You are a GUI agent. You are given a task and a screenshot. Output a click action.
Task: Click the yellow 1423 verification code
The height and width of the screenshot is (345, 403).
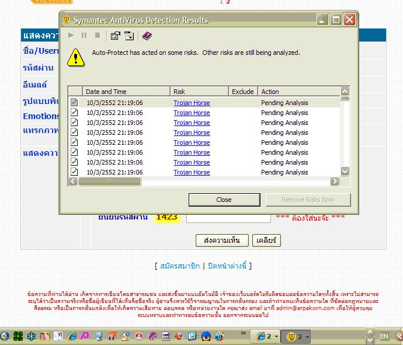click(167, 217)
